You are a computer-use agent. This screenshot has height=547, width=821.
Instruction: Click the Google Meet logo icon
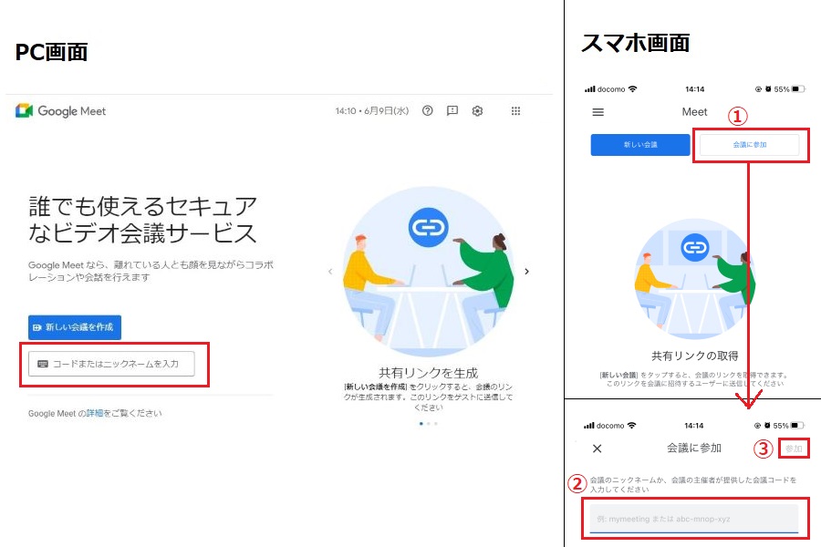(25, 111)
